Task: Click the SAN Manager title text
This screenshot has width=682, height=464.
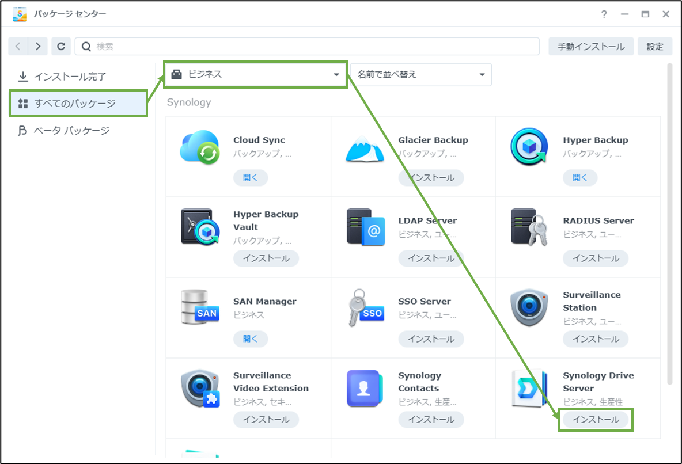Action: click(x=265, y=301)
